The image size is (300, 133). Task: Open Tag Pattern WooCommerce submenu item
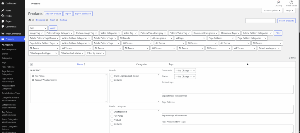pos(9,113)
